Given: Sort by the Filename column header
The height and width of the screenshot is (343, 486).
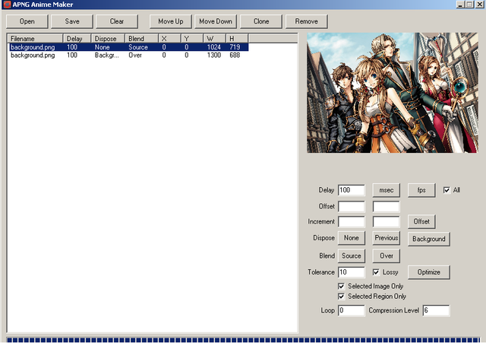Looking at the screenshot, I should pos(35,39).
